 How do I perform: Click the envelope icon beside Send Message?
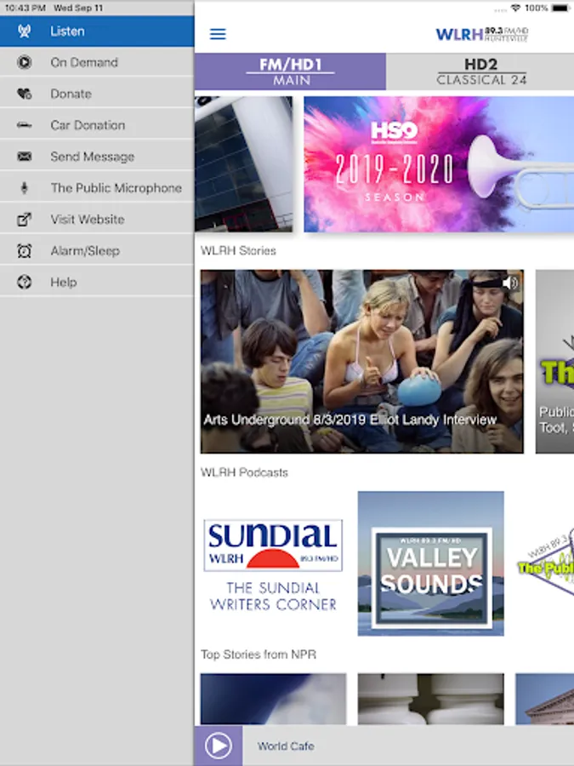24,157
